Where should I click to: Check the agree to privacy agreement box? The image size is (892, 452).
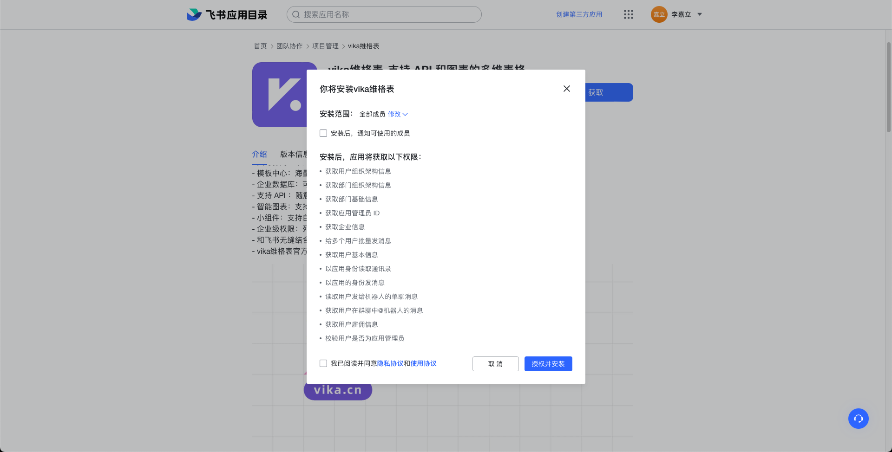tap(323, 363)
